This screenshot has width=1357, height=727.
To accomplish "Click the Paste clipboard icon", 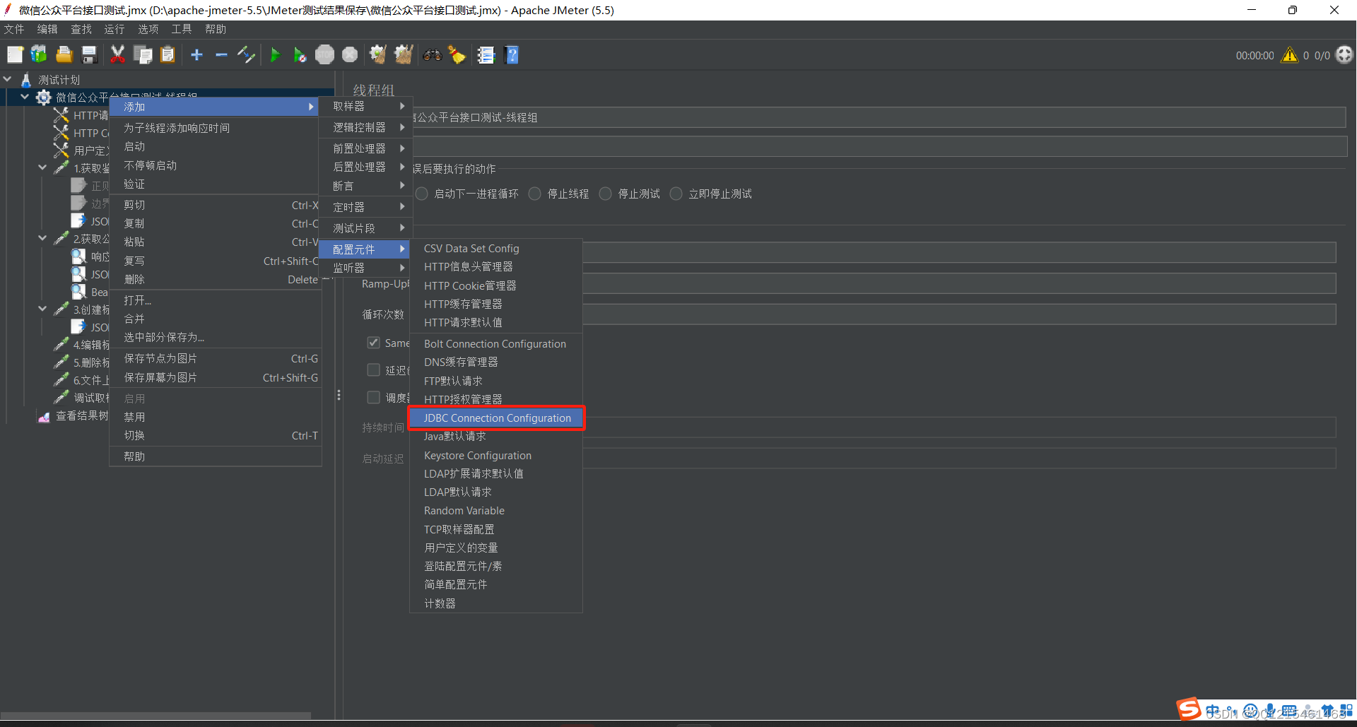I will (168, 54).
